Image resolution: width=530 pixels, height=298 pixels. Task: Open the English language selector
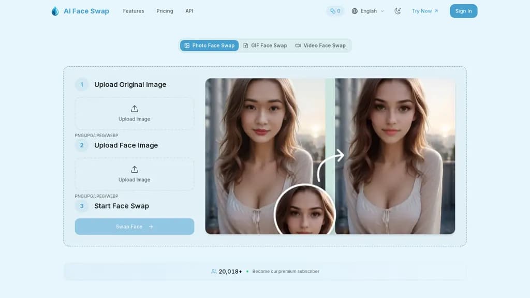tap(368, 11)
